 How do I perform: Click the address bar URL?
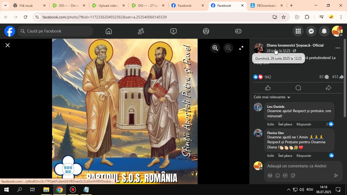[x=104, y=17]
